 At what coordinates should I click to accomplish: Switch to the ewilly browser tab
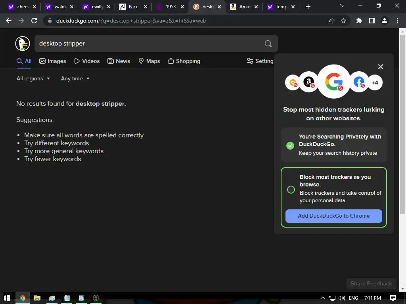(x=97, y=7)
